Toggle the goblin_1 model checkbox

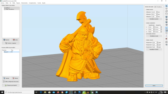pos(5,8)
